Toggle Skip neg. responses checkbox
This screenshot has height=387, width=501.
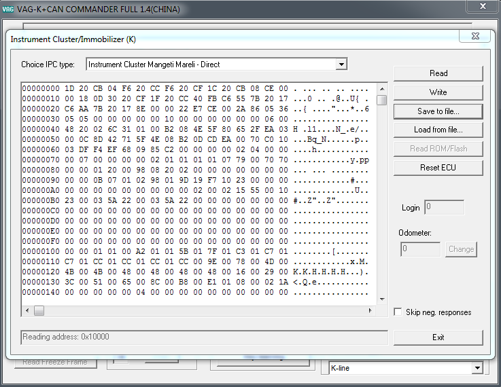point(398,312)
